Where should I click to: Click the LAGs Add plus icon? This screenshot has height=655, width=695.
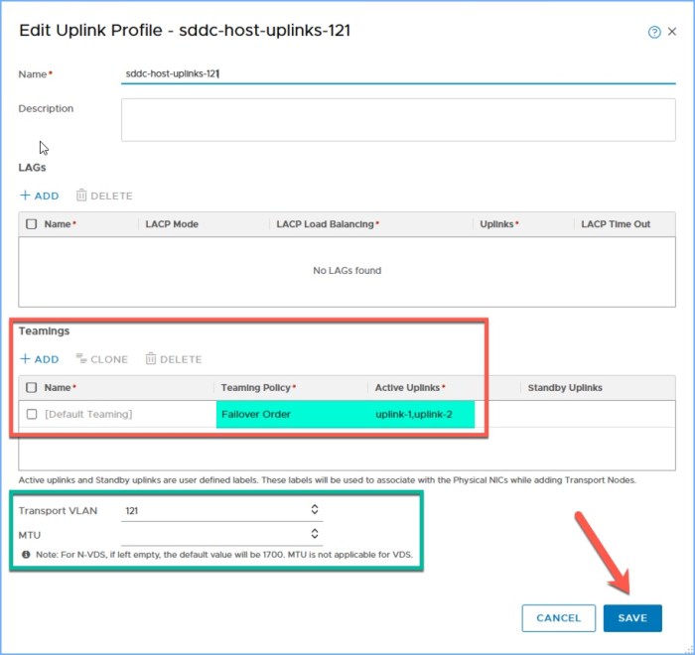tap(25, 196)
